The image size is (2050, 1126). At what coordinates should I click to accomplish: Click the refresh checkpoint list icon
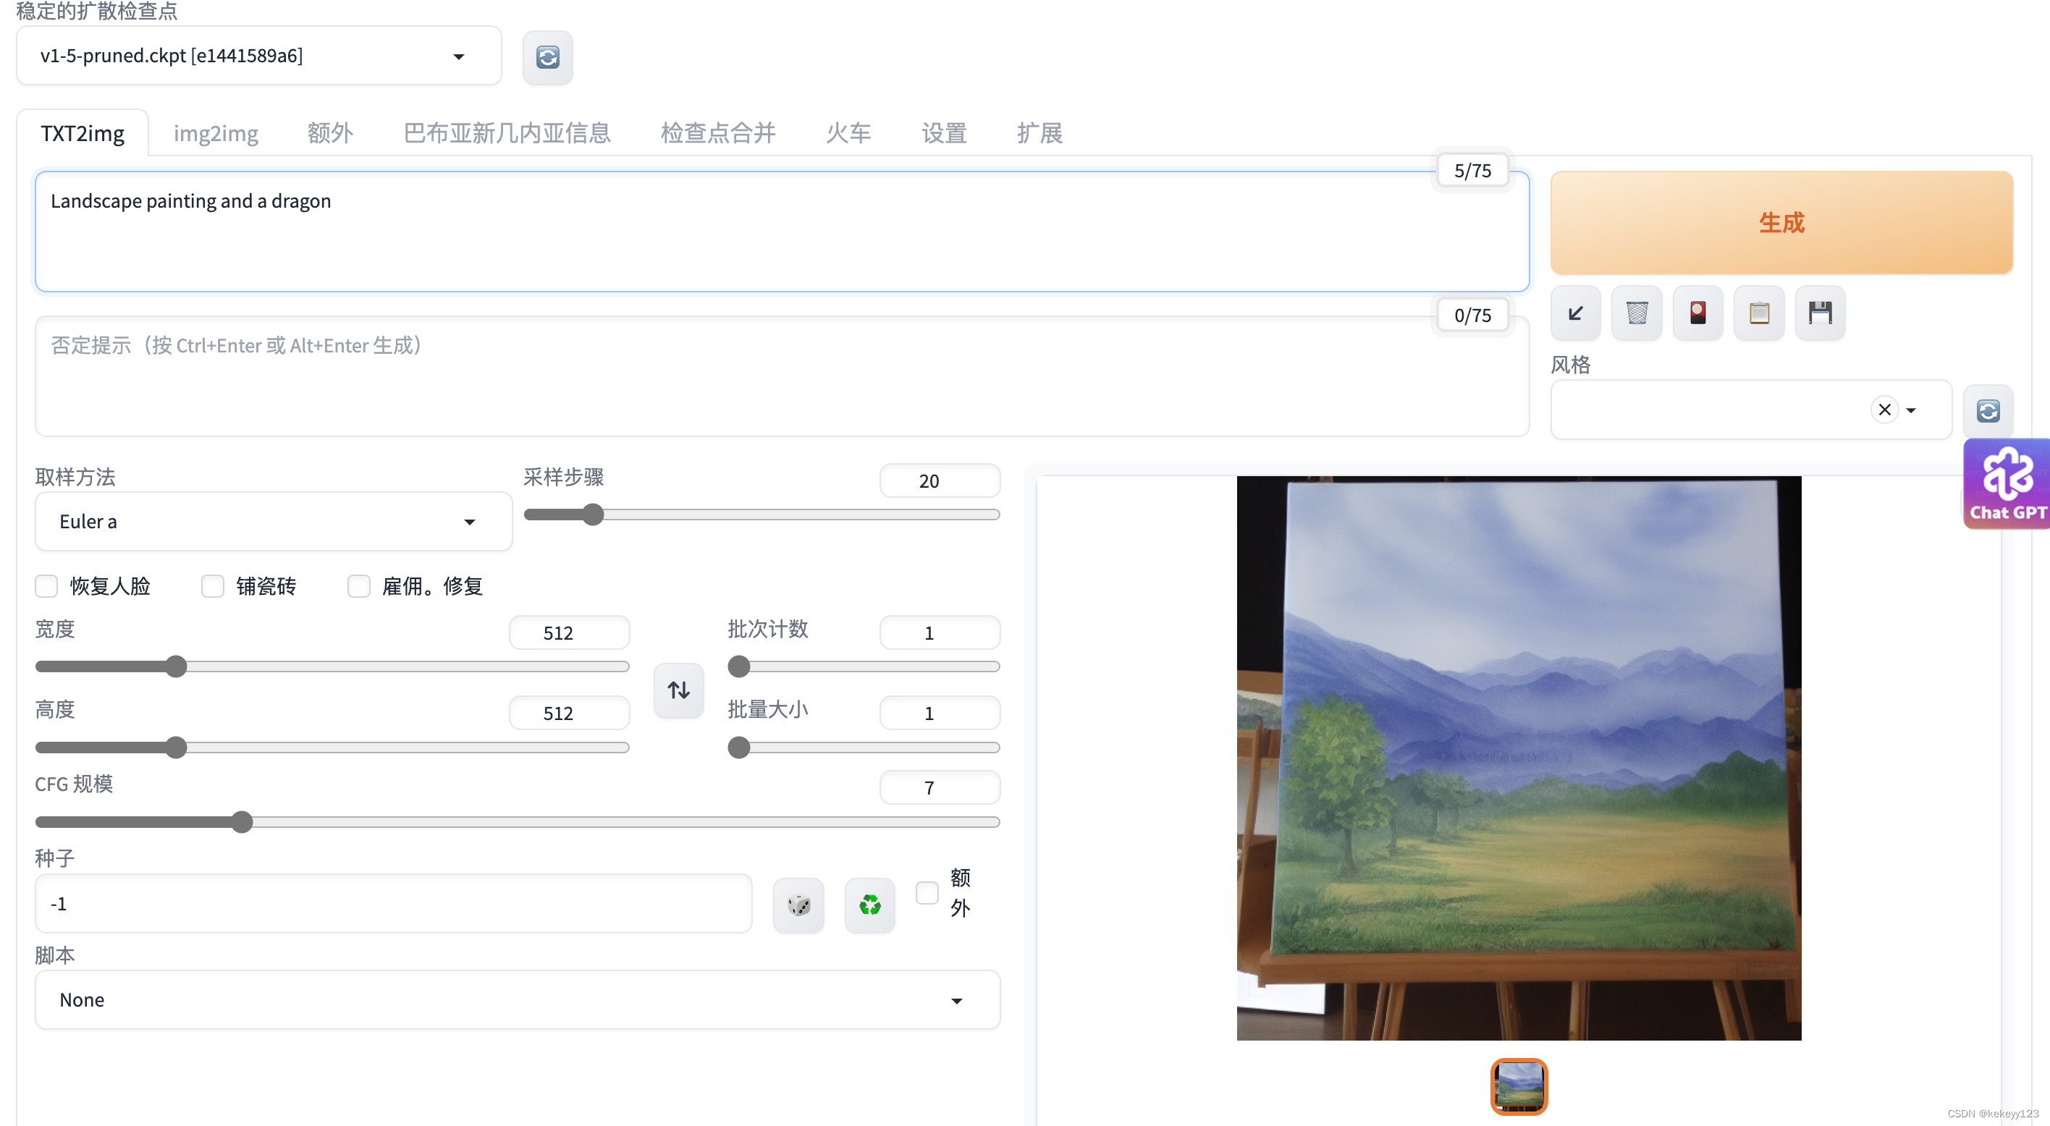pos(547,57)
